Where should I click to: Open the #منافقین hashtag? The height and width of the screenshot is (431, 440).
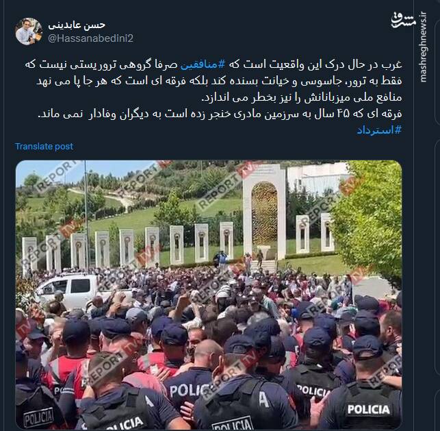[203, 65]
